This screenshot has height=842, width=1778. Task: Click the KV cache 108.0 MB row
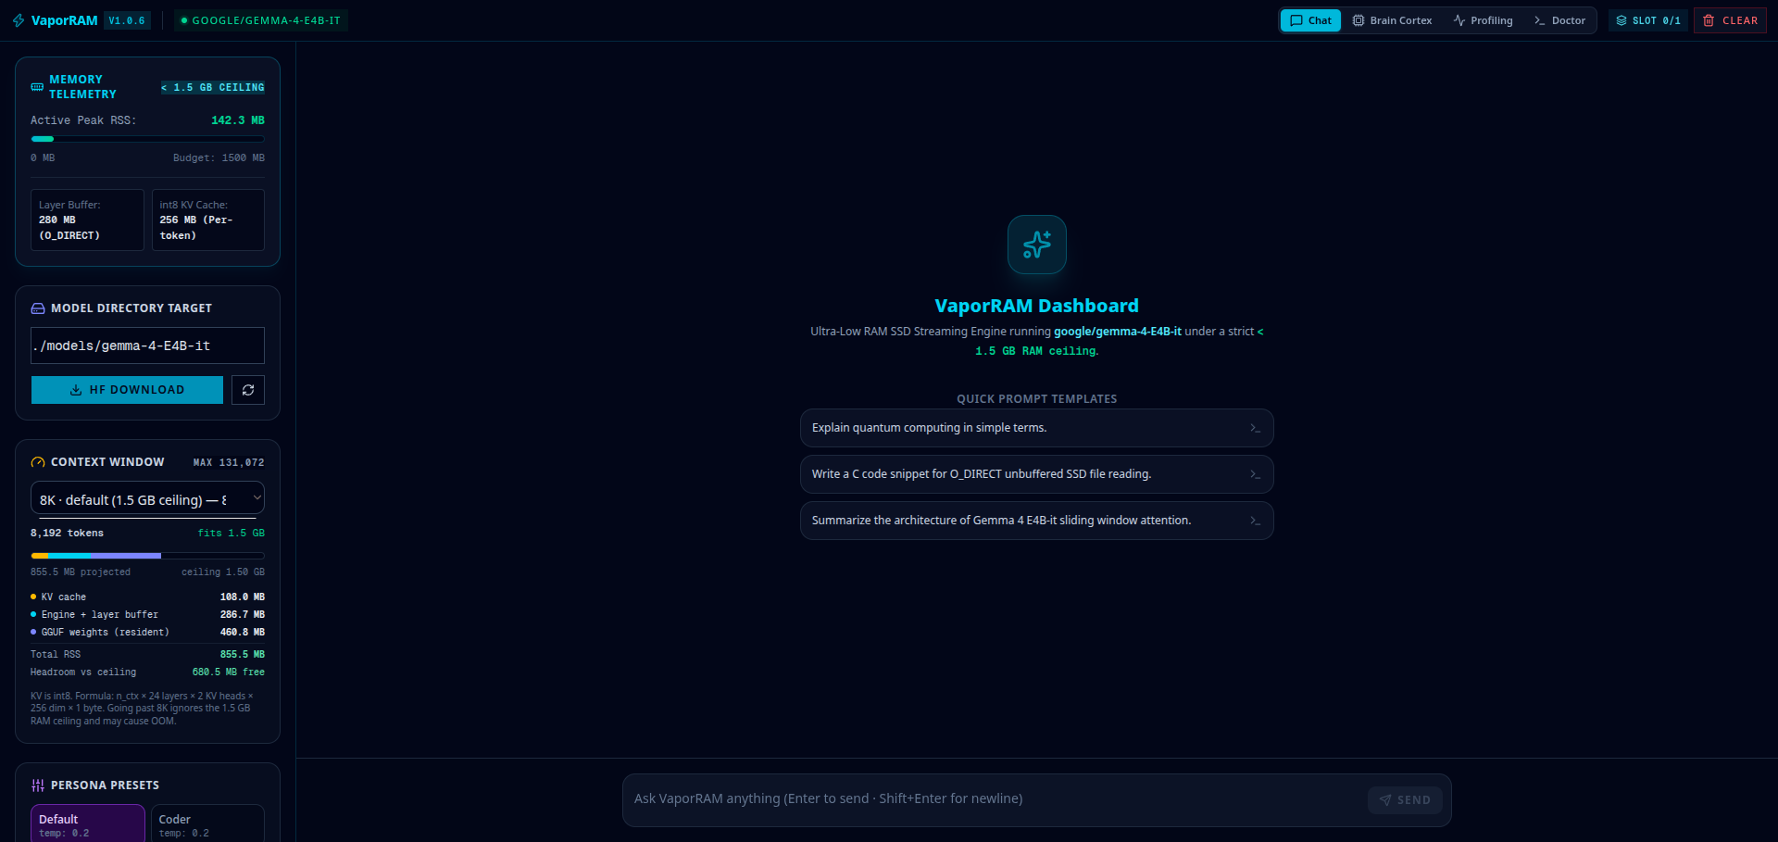[x=147, y=597]
